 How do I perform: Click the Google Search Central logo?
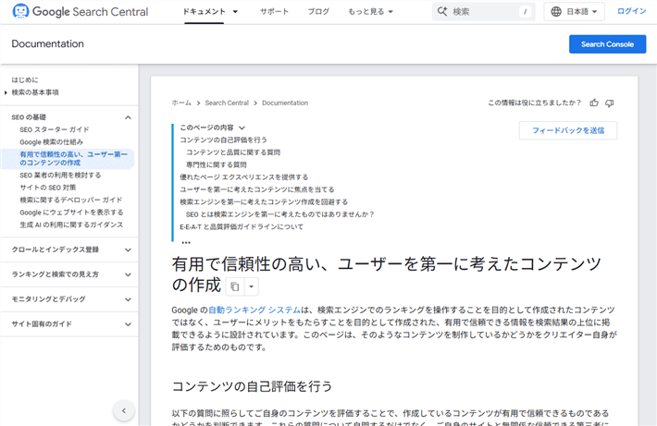tap(80, 11)
